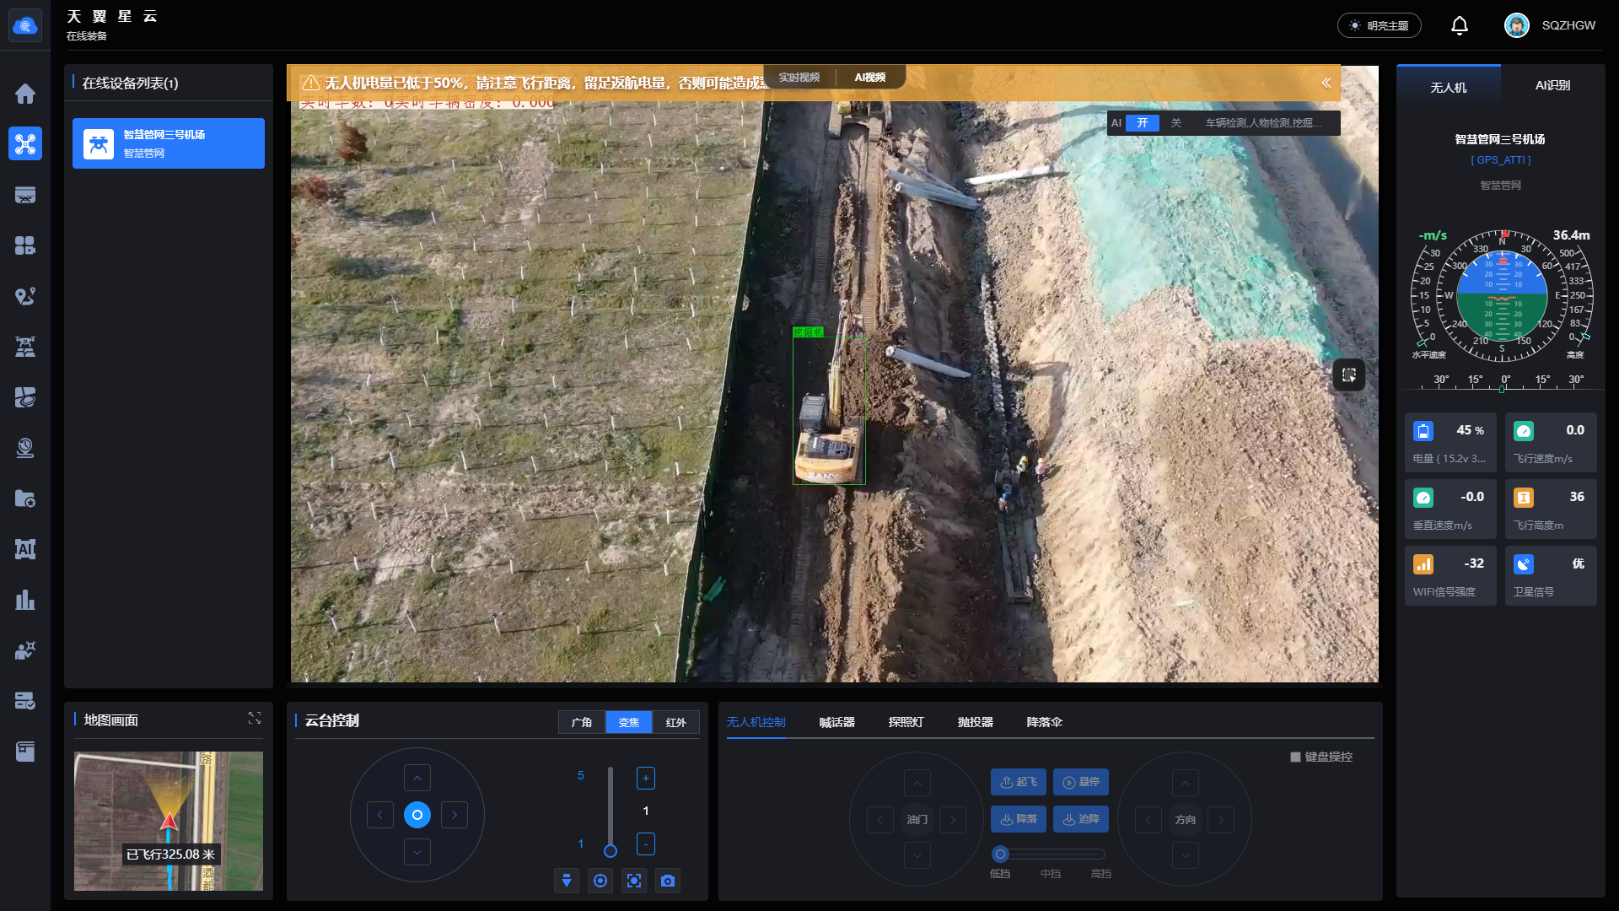Image resolution: width=1619 pixels, height=911 pixels.
Task: Click the screenshot-region icon on the video
Action: click(1348, 375)
